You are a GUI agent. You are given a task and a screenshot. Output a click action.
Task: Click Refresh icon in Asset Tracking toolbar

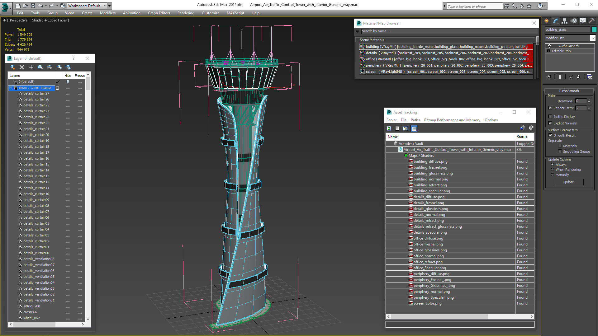click(x=389, y=128)
